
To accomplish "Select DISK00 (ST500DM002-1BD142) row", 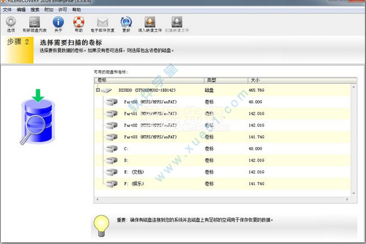I will pyautogui.click(x=222, y=90).
